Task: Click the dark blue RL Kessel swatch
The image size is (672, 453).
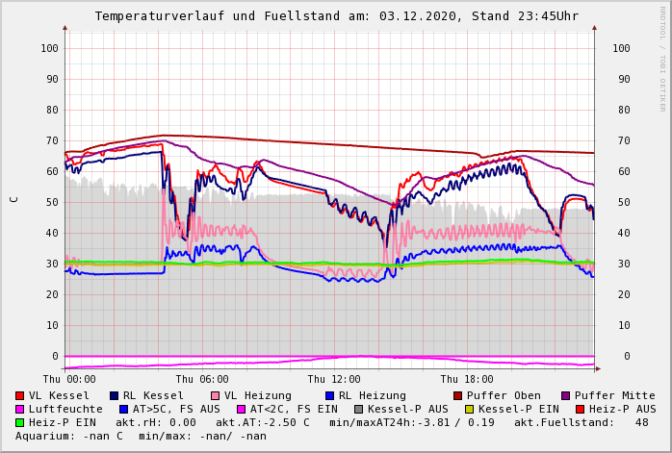Action: (x=115, y=396)
